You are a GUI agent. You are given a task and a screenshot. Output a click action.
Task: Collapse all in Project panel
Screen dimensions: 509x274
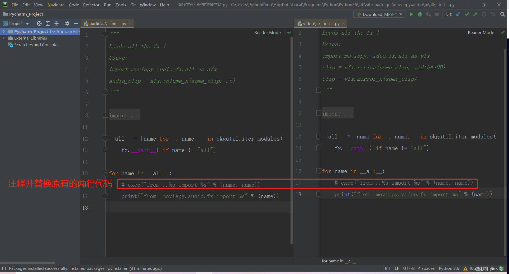[56, 23]
